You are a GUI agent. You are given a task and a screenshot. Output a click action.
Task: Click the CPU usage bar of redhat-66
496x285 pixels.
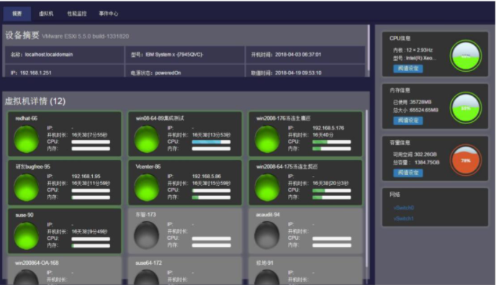point(91,142)
